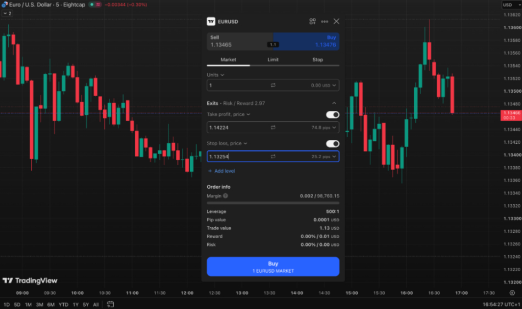The image size is (522, 309).
Task: Click the Buy 1 EURUSD MARKET button
Action: [x=273, y=266]
